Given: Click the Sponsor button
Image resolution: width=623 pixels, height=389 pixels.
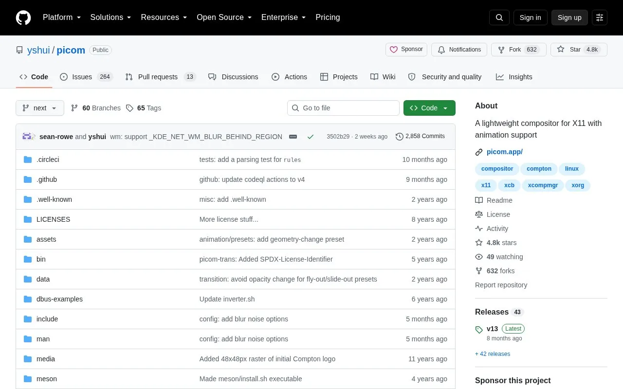Looking at the screenshot, I should click(406, 50).
